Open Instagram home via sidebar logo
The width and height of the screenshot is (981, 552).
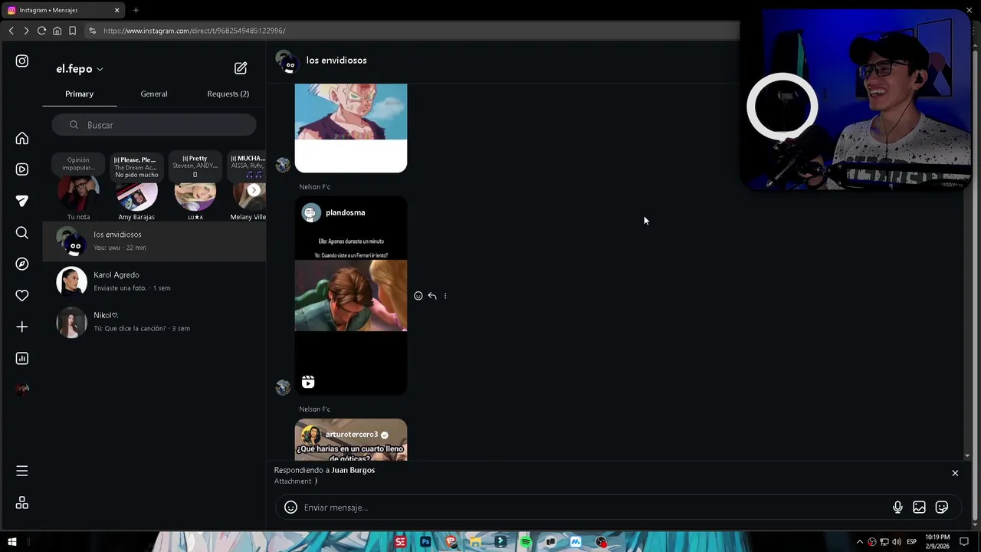pos(22,61)
